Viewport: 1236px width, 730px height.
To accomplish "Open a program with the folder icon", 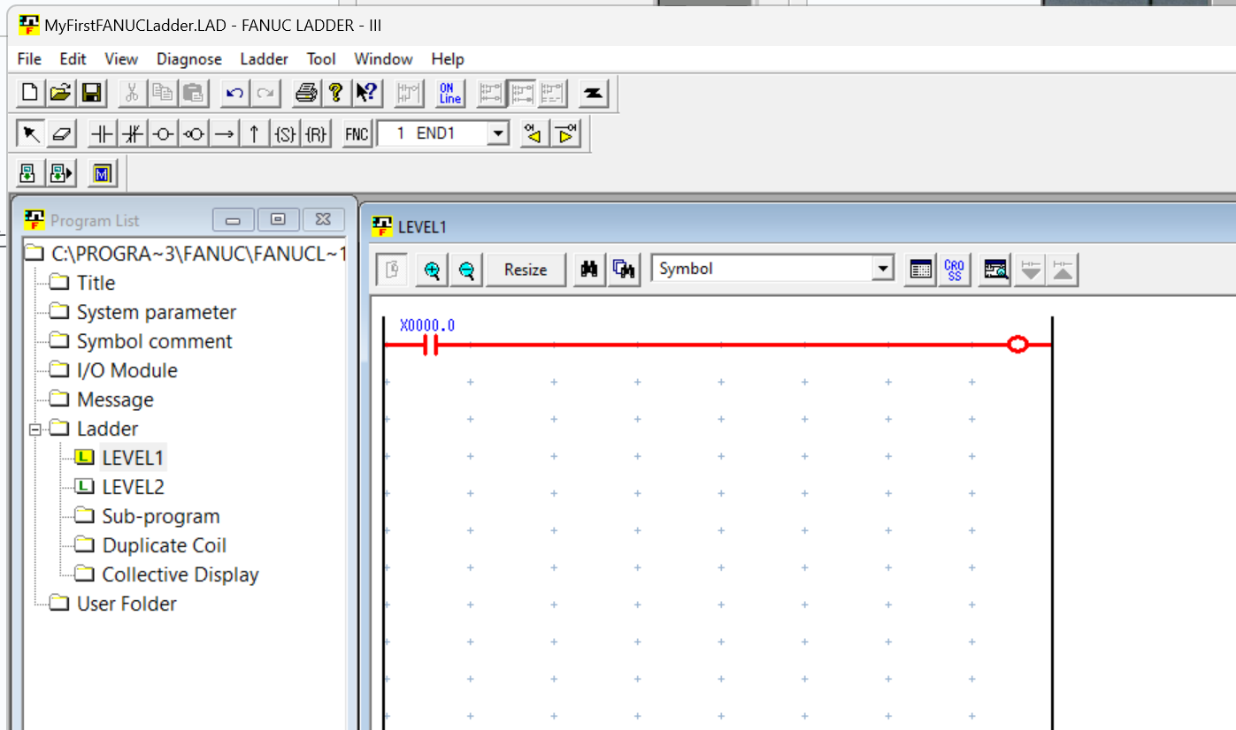I will pyautogui.click(x=60, y=92).
